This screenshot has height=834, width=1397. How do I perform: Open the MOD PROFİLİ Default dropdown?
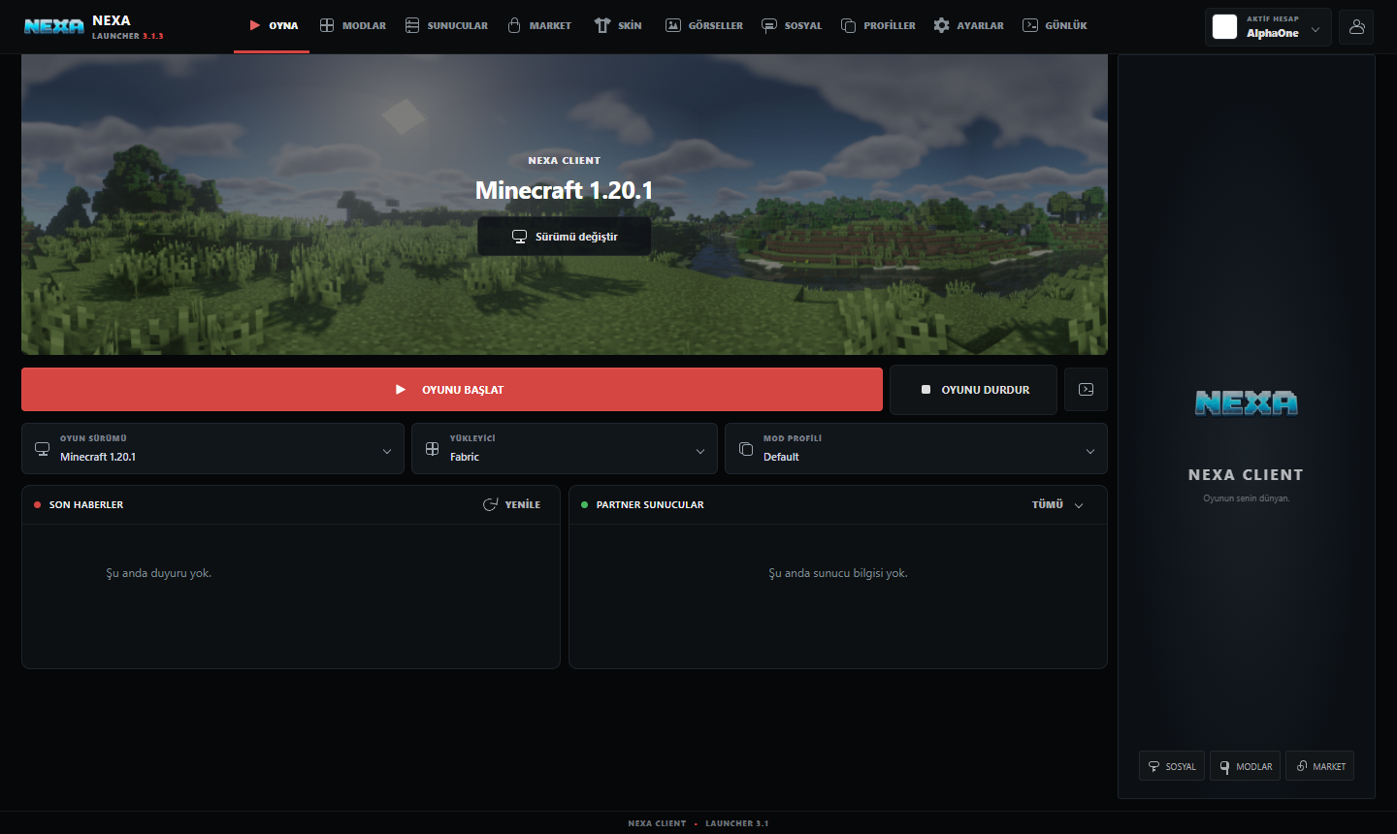click(916, 449)
